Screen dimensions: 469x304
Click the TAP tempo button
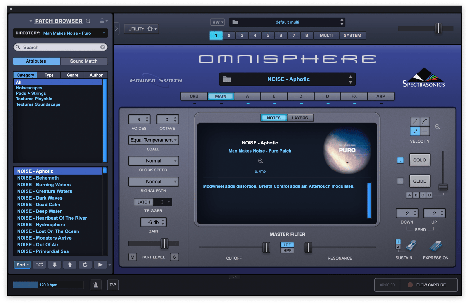(x=113, y=285)
